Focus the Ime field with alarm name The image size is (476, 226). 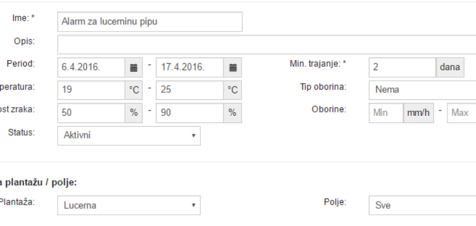(150, 22)
